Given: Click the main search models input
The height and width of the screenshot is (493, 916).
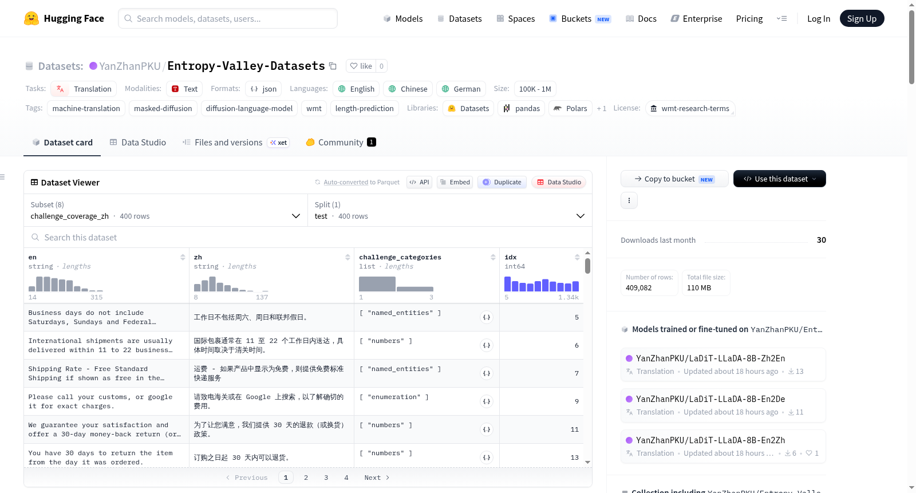Looking at the screenshot, I should [228, 18].
